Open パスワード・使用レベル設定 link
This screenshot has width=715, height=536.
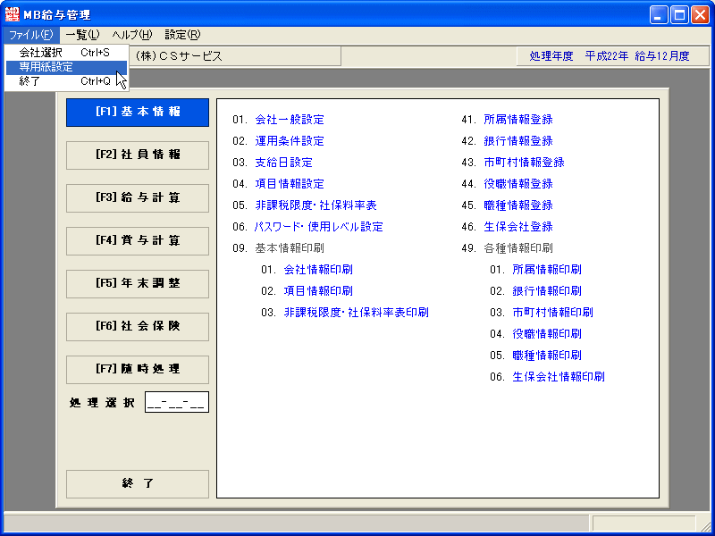click(319, 227)
